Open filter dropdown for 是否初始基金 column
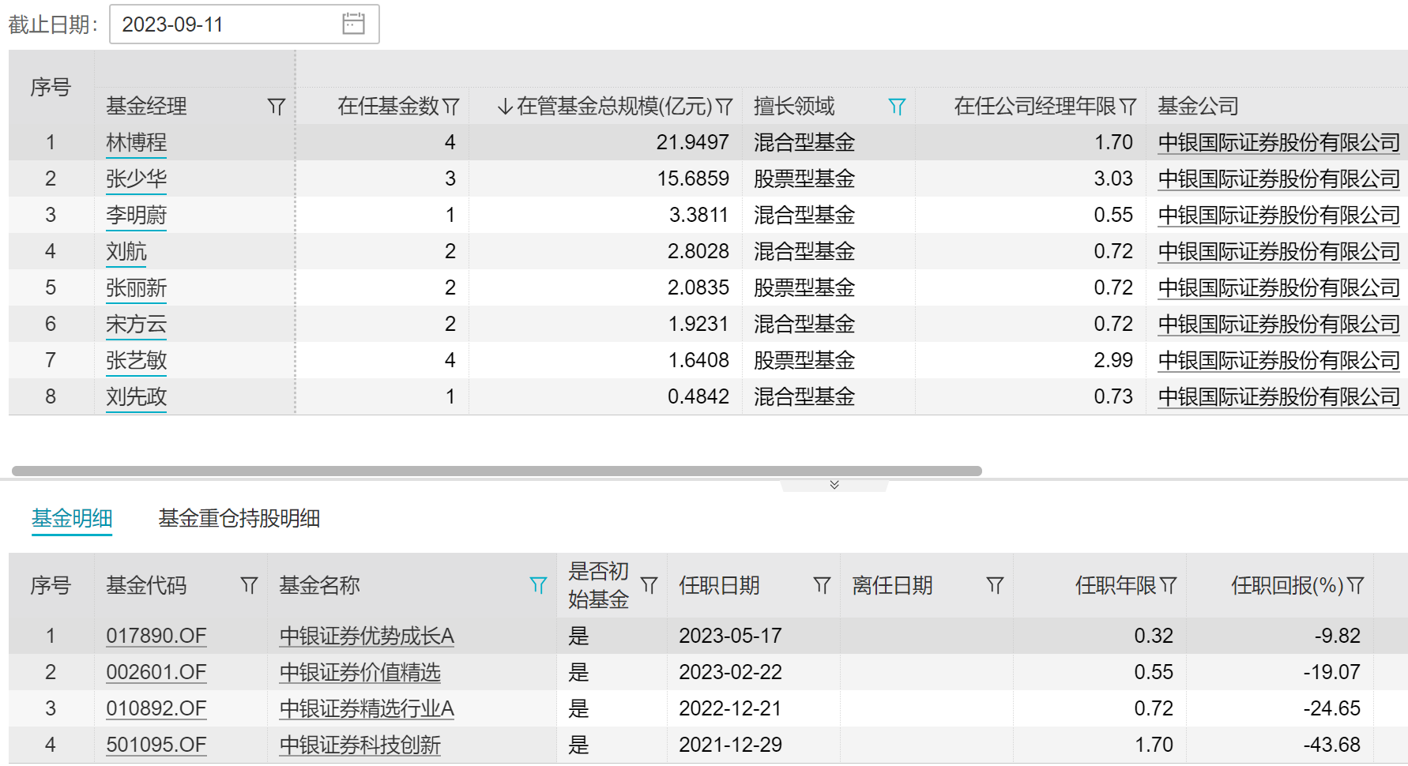The height and width of the screenshot is (766, 1408). click(x=649, y=585)
